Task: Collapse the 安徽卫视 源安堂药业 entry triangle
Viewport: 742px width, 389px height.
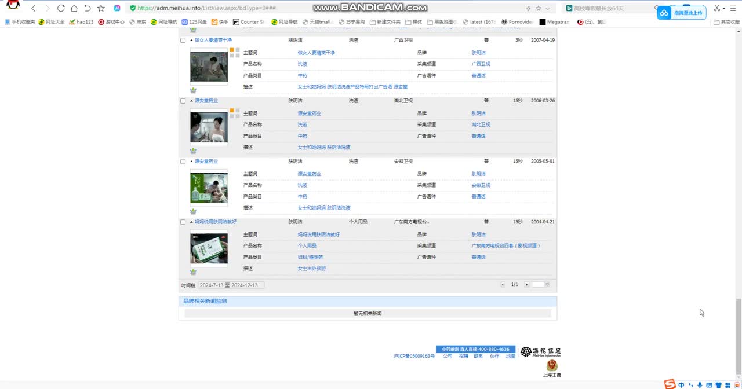Action: click(191, 162)
